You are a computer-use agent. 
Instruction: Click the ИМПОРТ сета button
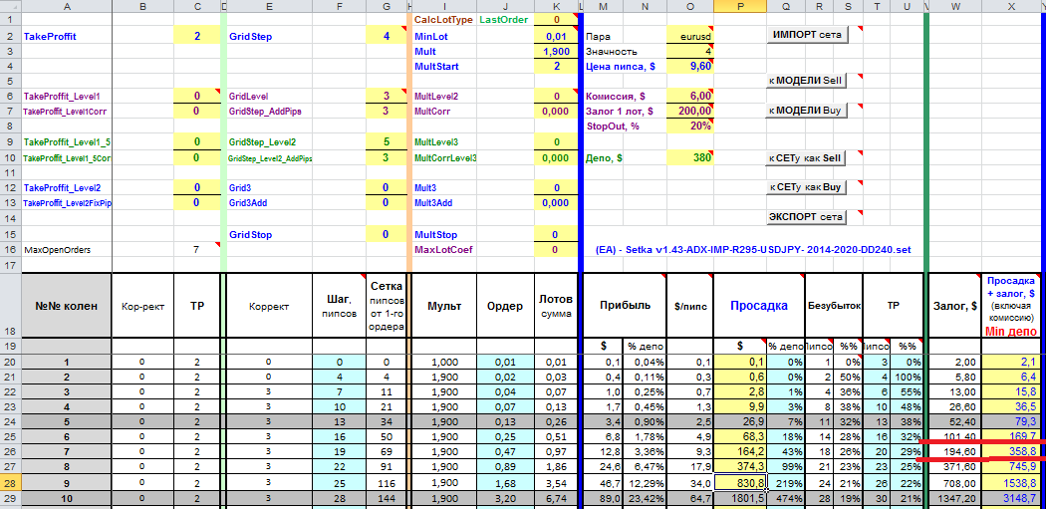click(807, 35)
